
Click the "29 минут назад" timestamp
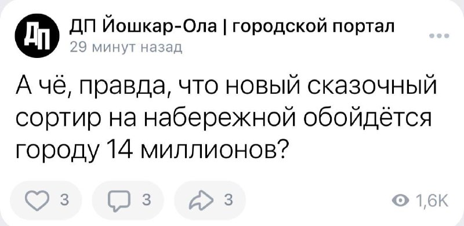tap(126, 47)
